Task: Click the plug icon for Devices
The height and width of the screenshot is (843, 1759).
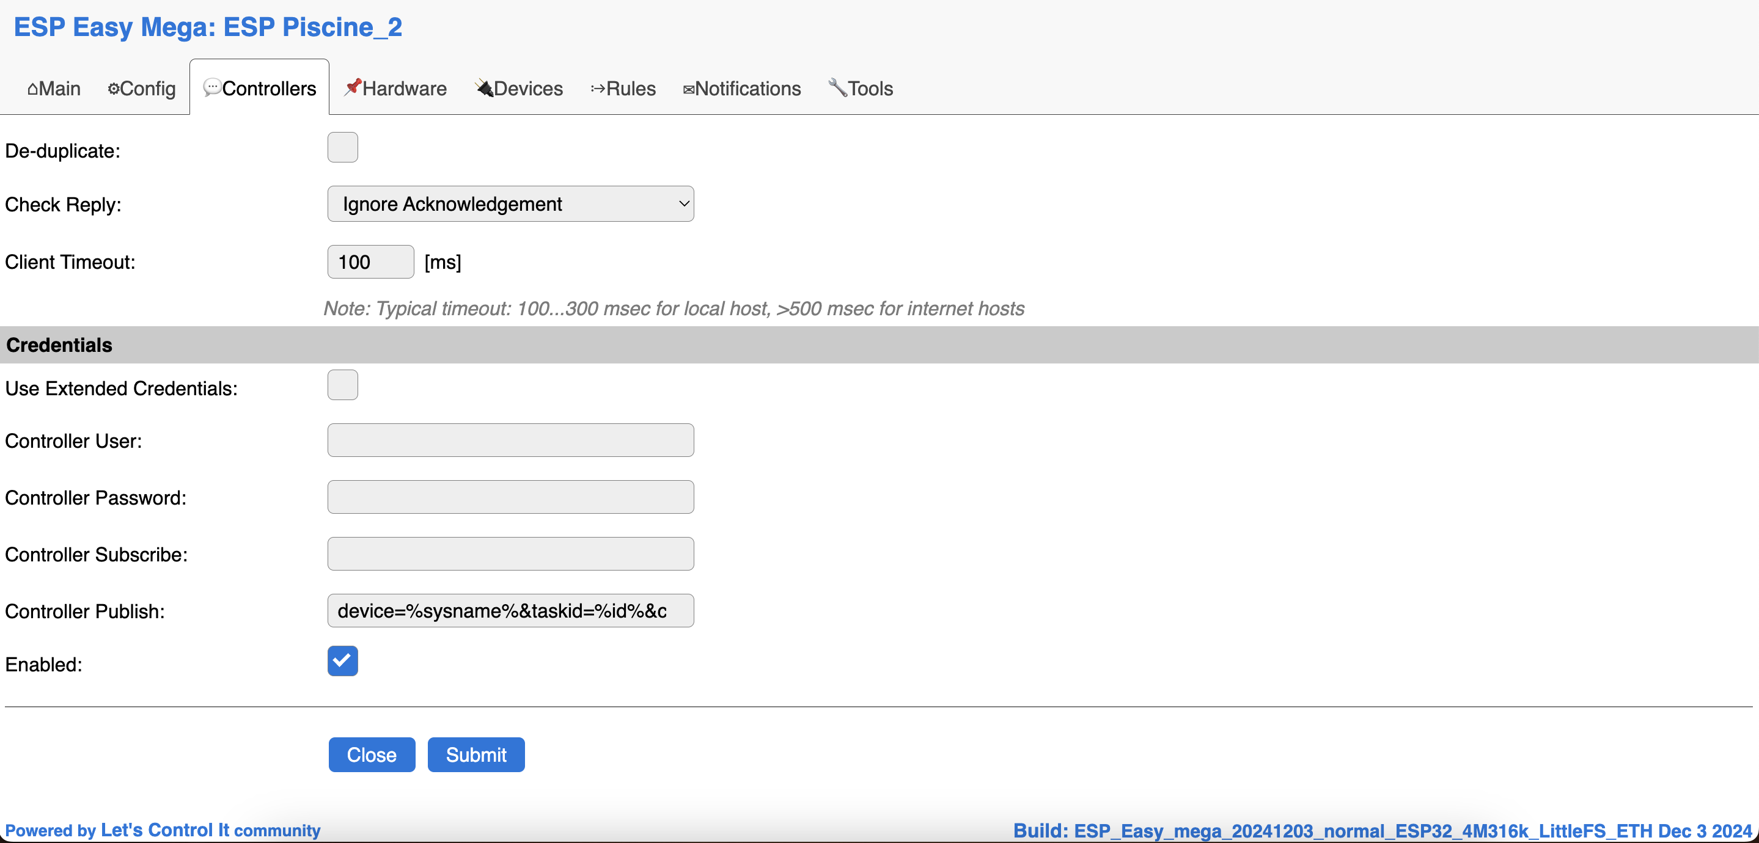Action: (483, 87)
